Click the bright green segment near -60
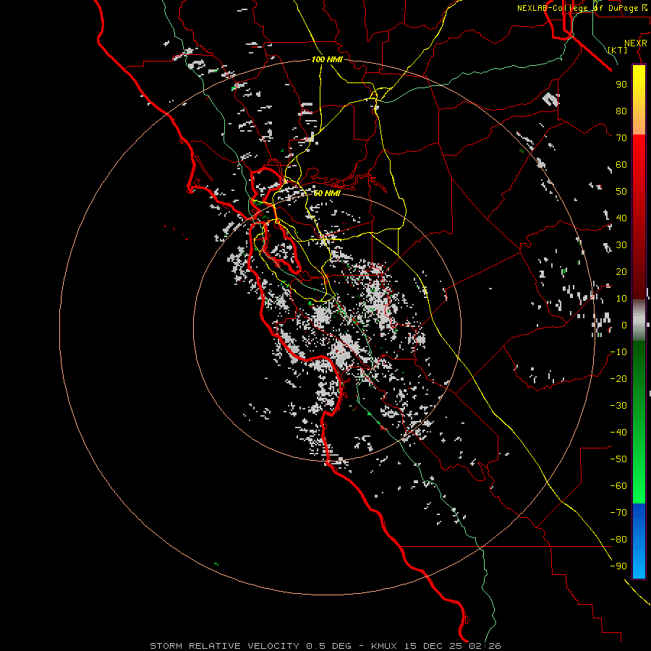 (x=639, y=486)
